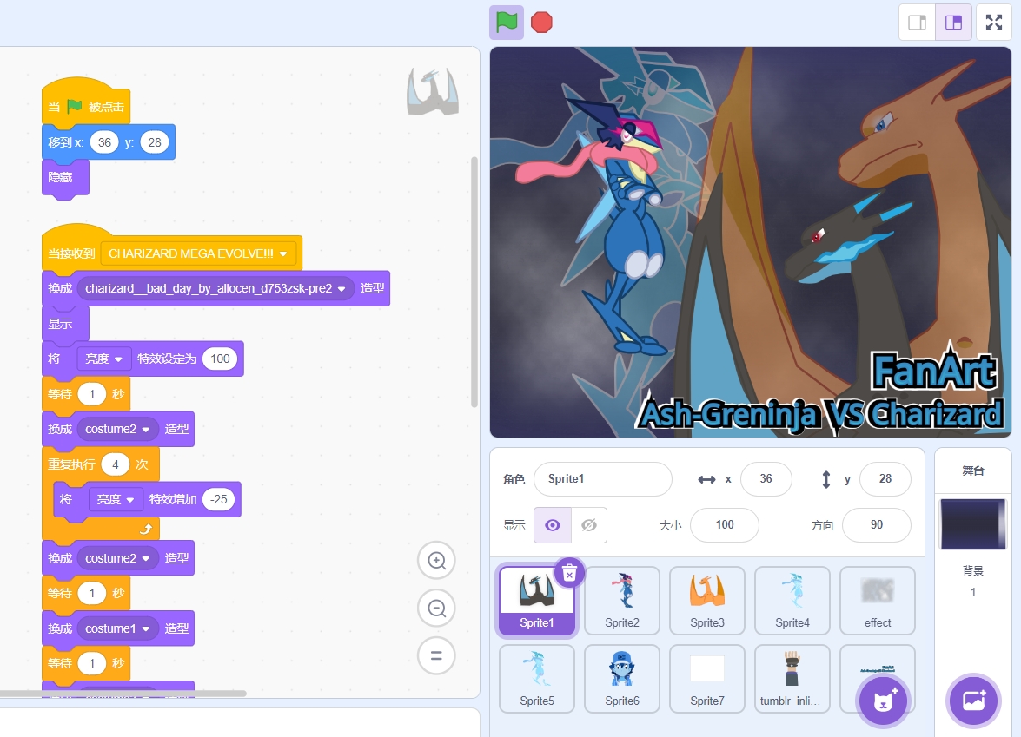Open the CHARIZARD MEGA EVOLVE!!! message dropdown
This screenshot has width=1021, height=737.
pos(283,253)
